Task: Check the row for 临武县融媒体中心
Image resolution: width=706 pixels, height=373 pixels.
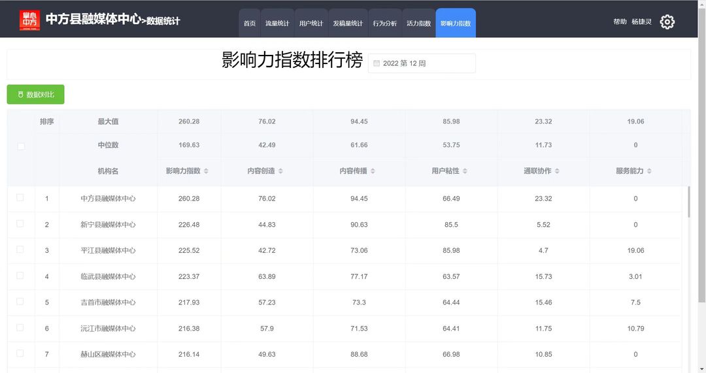Action: 20,276
